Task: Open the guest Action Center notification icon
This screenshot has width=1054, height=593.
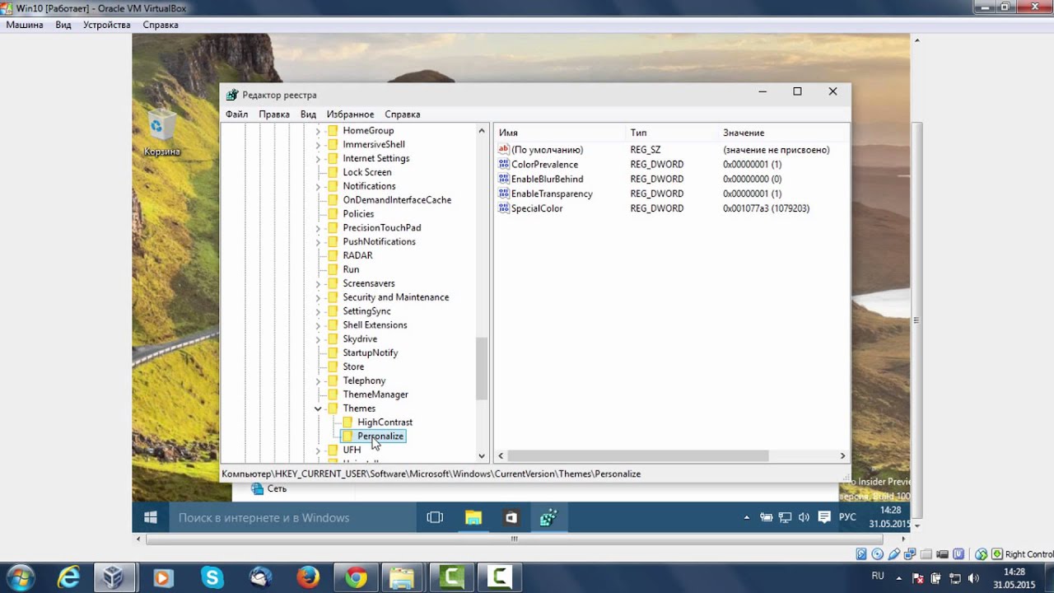Action: pos(824,517)
